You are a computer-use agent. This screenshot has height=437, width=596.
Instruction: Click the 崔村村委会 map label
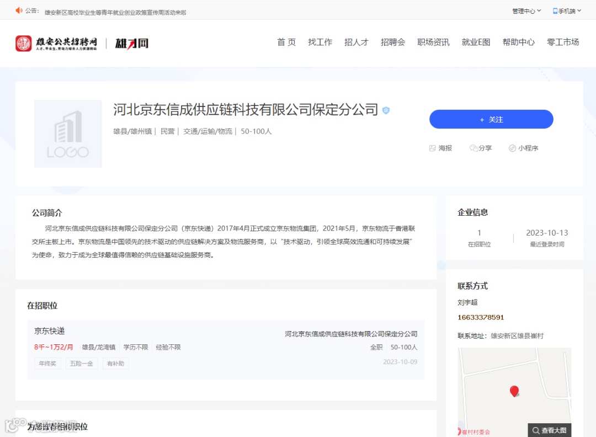click(476, 432)
